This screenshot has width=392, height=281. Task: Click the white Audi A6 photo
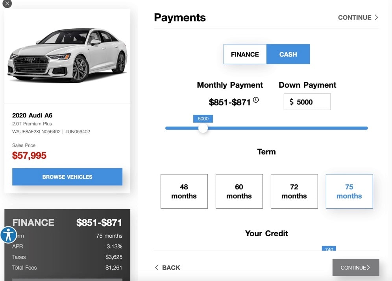(67, 55)
